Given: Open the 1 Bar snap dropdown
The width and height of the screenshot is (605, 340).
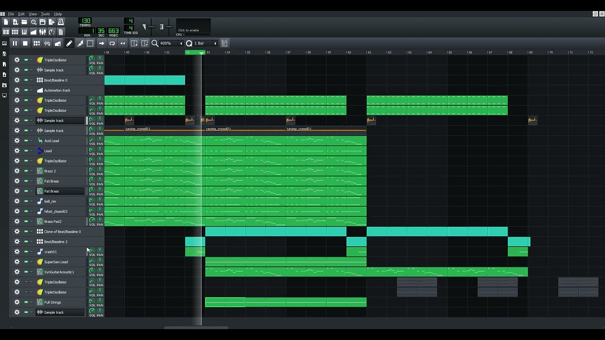Looking at the screenshot, I should 205,43.
